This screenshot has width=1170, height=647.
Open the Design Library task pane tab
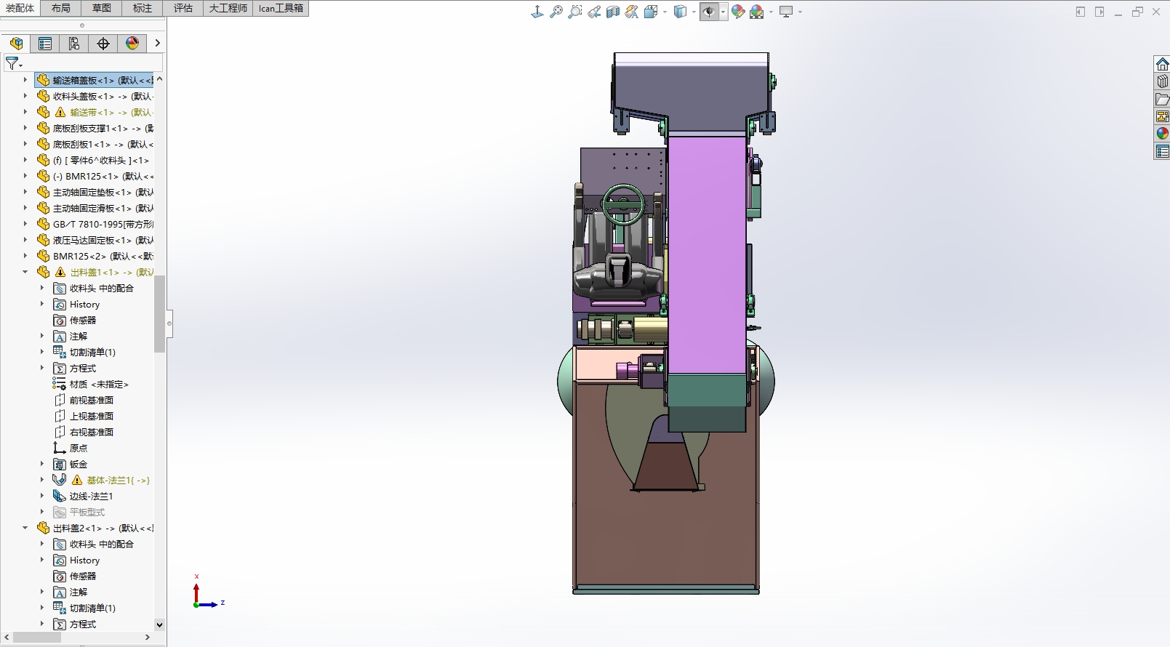point(1162,81)
